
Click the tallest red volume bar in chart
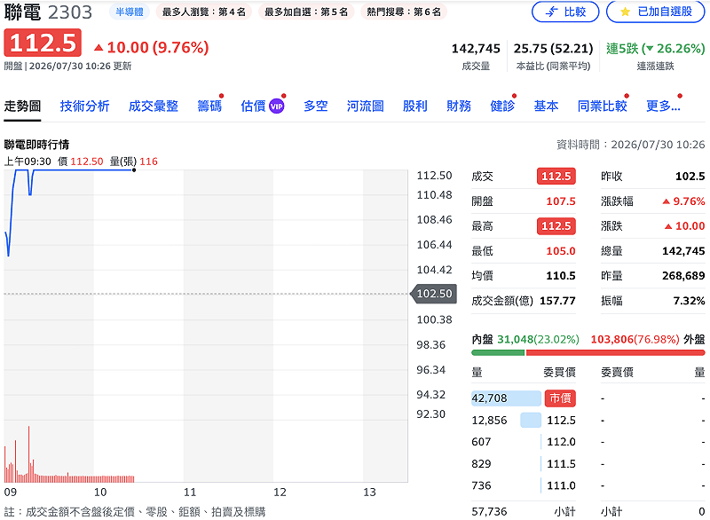pyautogui.click(x=28, y=454)
